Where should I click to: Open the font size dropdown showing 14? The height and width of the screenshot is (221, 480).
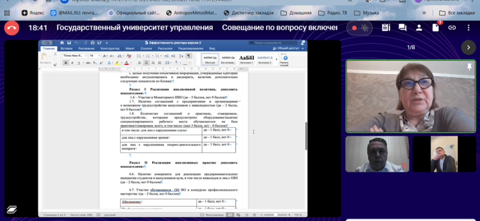(x=94, y=56)
